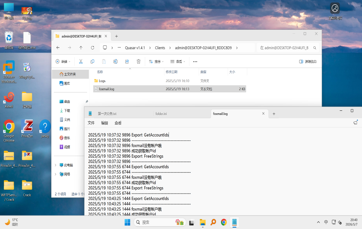Screen dimensions: 362x229
Task: Open the 排序 sort dropdown
Action: (156, 62)
